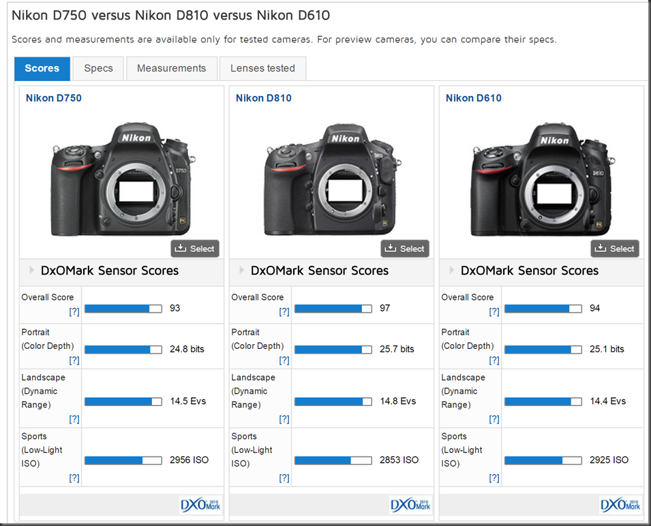The image size is (651, 526).
Task: Open D750 Sports Low-Light ISO help [?]
Action: click(74, 478)
